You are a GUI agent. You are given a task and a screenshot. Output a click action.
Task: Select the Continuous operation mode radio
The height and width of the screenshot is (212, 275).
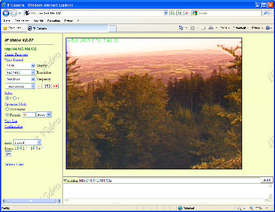(x=7, y=109)
